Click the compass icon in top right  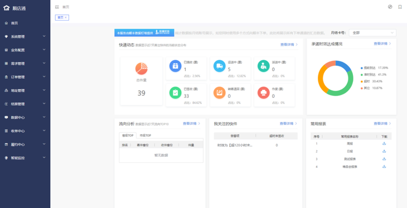click(390, 7)
